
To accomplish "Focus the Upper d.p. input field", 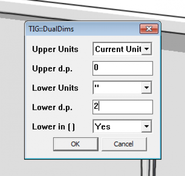I will pyautogui.click(x=123, y=68).
